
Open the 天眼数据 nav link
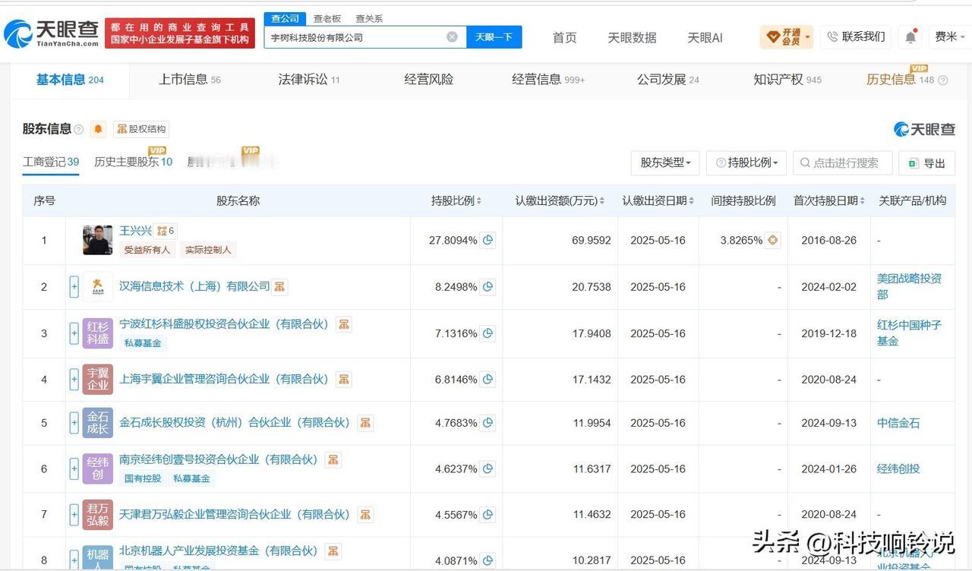(x=632, y=37)
